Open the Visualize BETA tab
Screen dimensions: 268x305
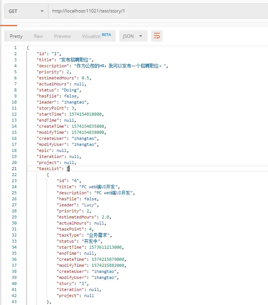[x=96, y=36]
